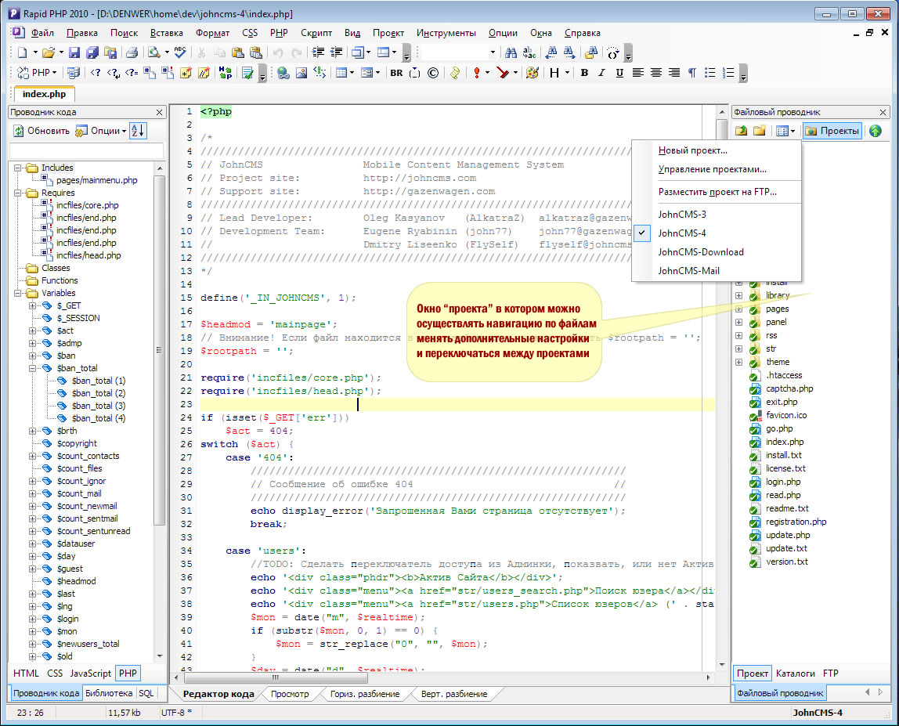The width and height of the screenshot is (899, 726).
Task: Insert BR line break tag
Action: (x=396, y=73)
